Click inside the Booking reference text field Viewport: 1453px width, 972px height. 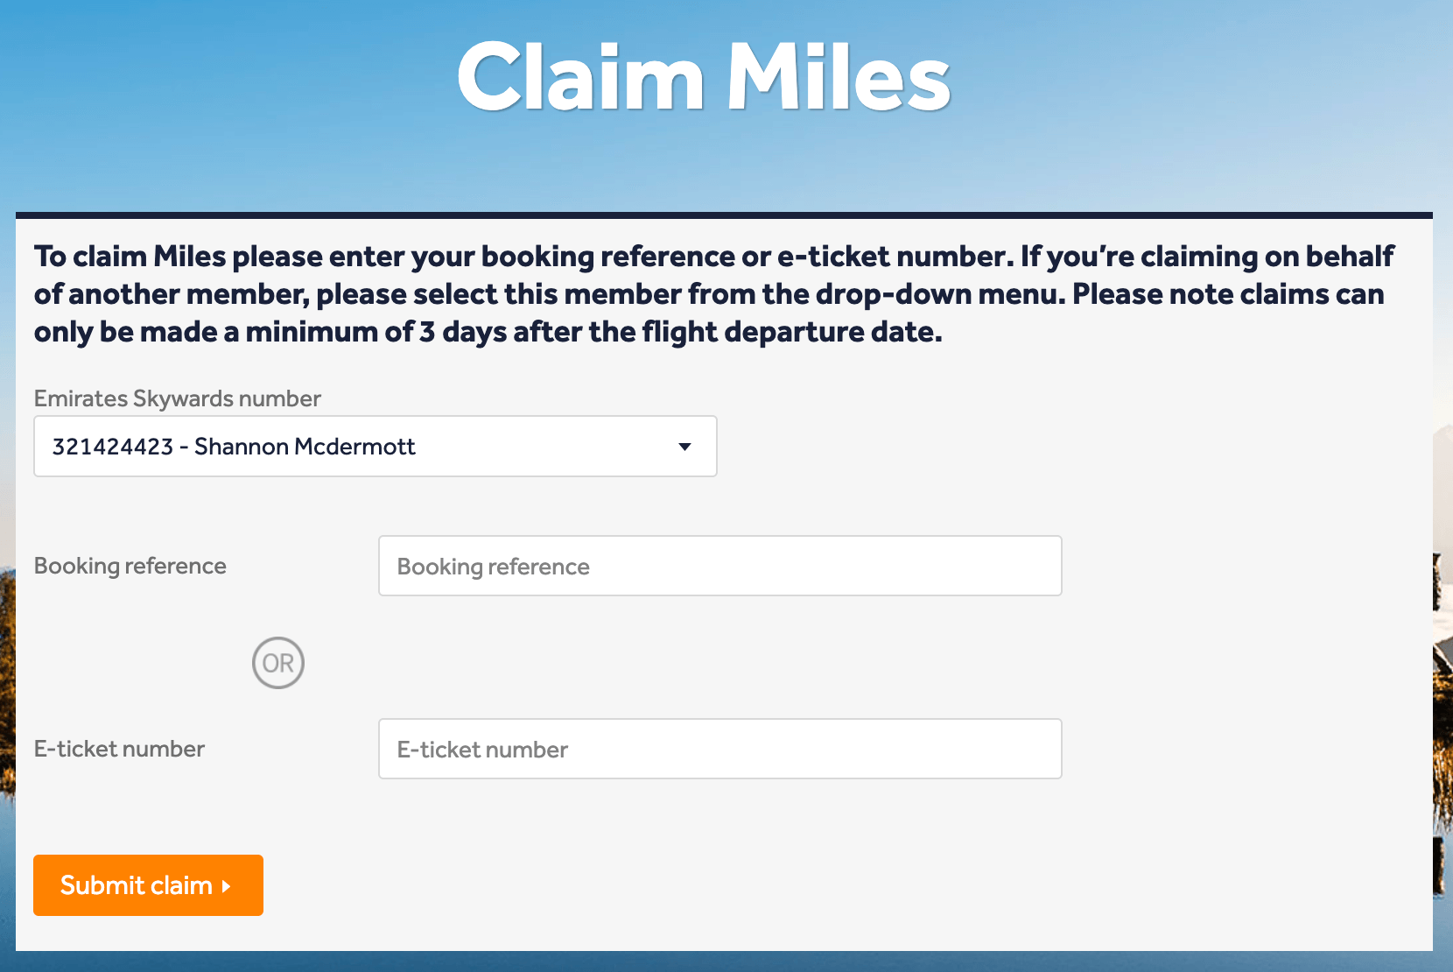(719, 566)
